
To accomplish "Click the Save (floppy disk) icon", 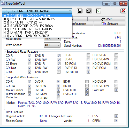I will (80, 11).
